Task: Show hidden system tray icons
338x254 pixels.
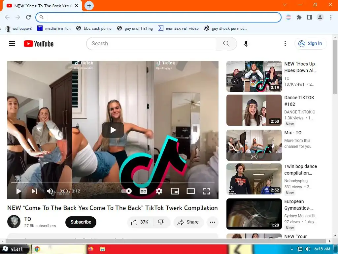Action: [292, 249]
